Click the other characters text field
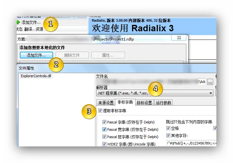Screen dimensions: 233x163 click(191, 143)
